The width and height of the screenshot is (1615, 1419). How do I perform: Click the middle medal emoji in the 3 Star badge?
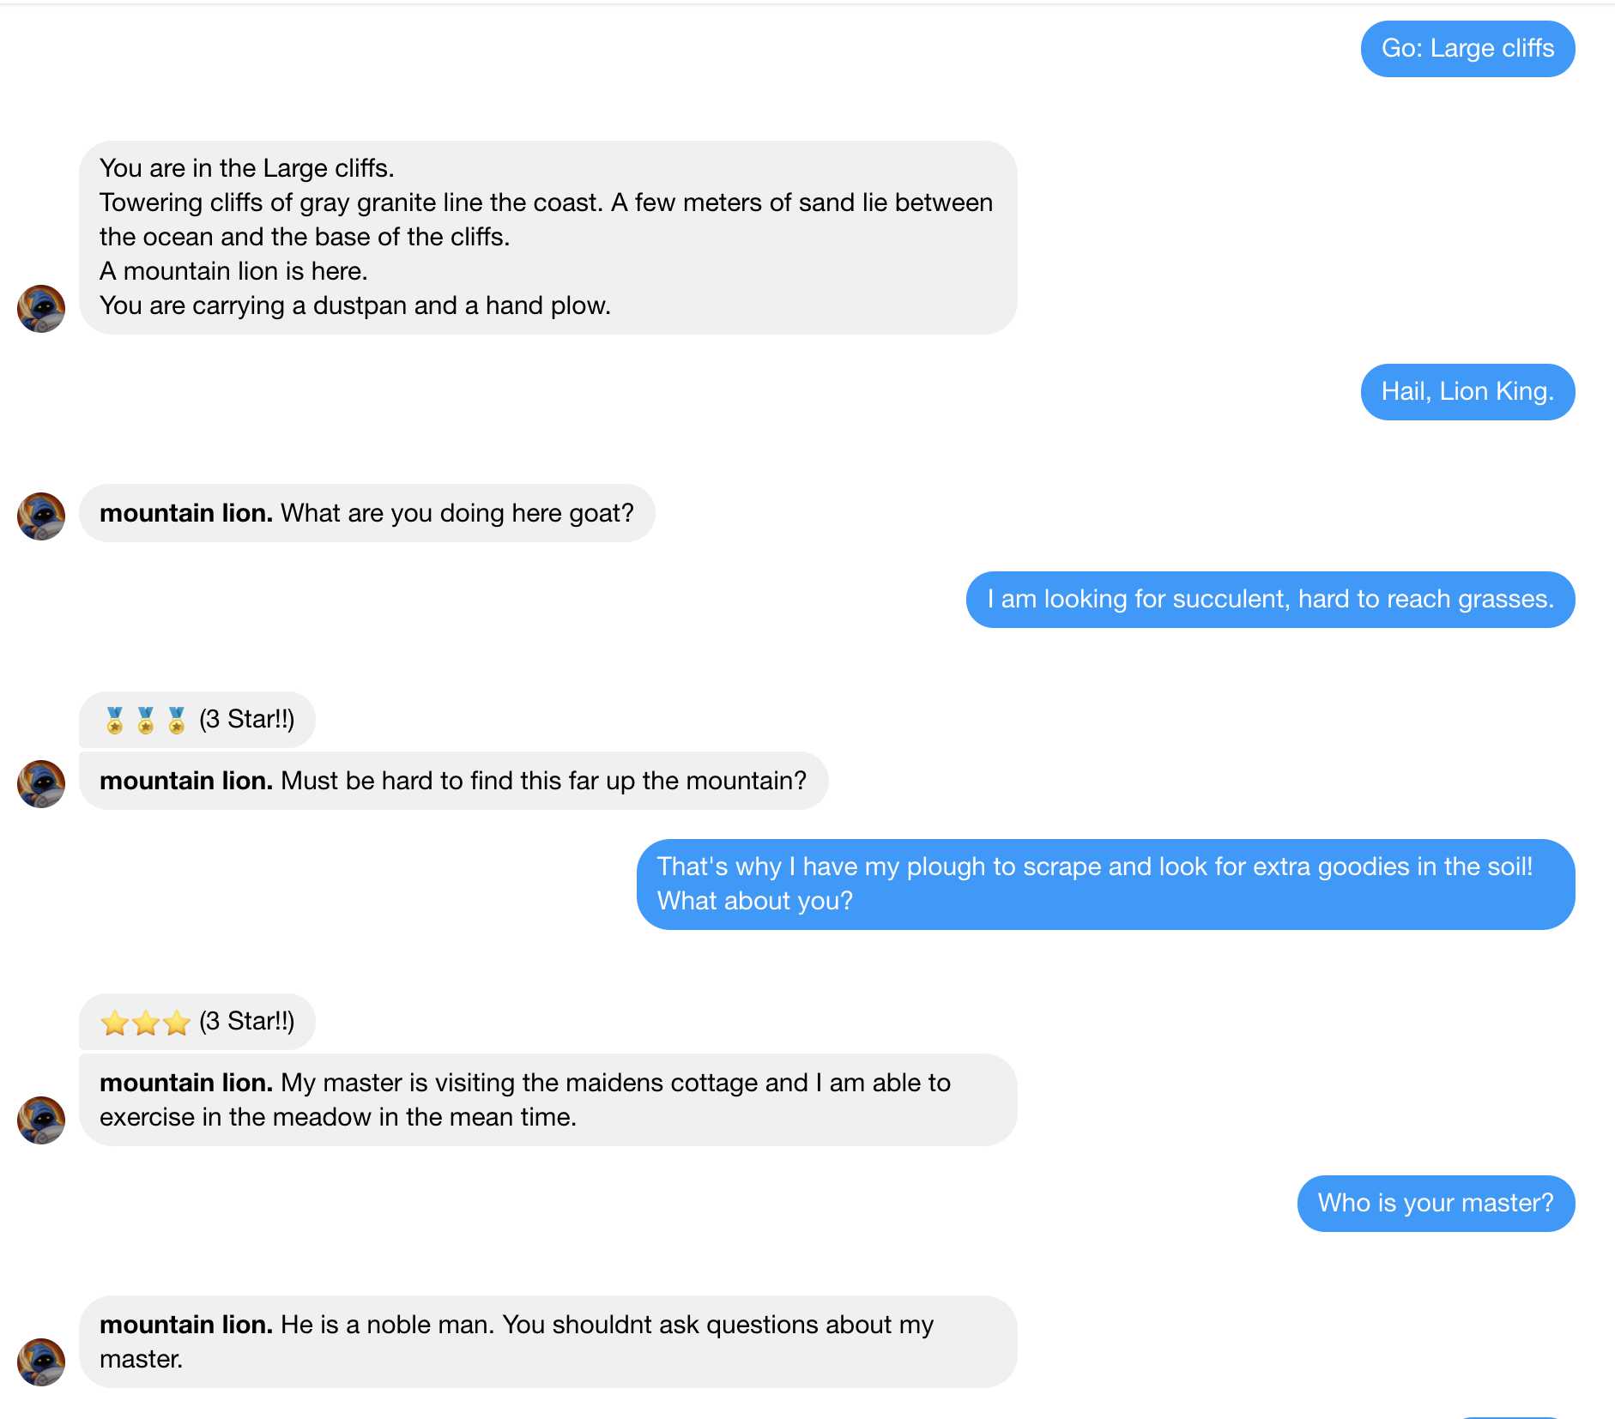pyautogui.click(x=146, y=720)
